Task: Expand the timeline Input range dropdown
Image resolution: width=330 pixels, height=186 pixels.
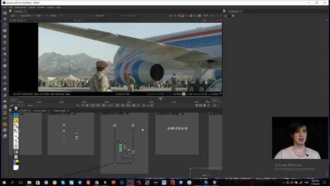Action: 32,105
